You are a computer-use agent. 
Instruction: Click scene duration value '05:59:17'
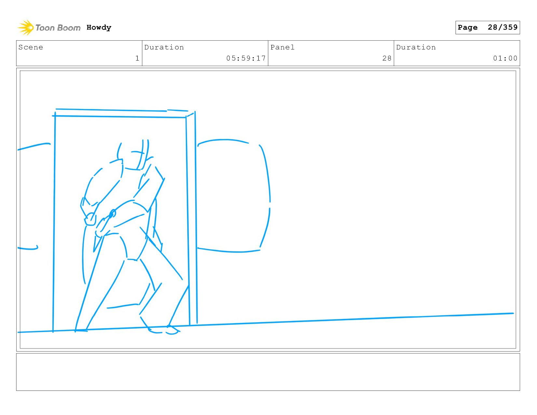pos(246,58)
